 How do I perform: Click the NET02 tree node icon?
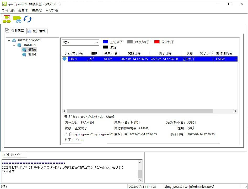click(x=24, y=54)
